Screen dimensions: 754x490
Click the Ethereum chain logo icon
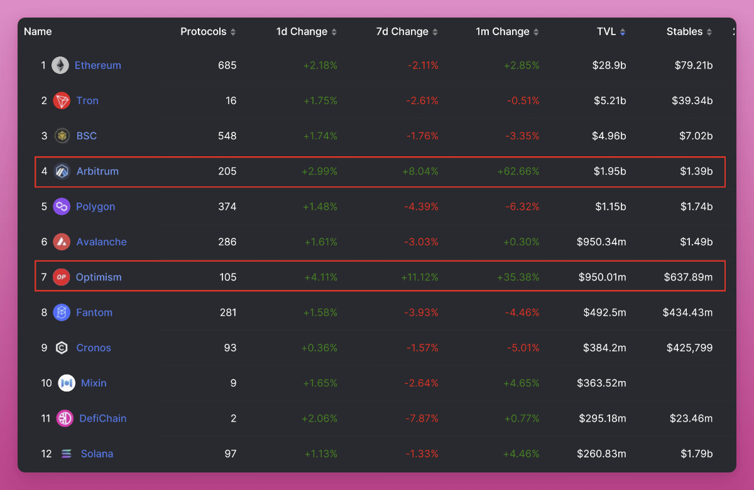coord(60,65)
